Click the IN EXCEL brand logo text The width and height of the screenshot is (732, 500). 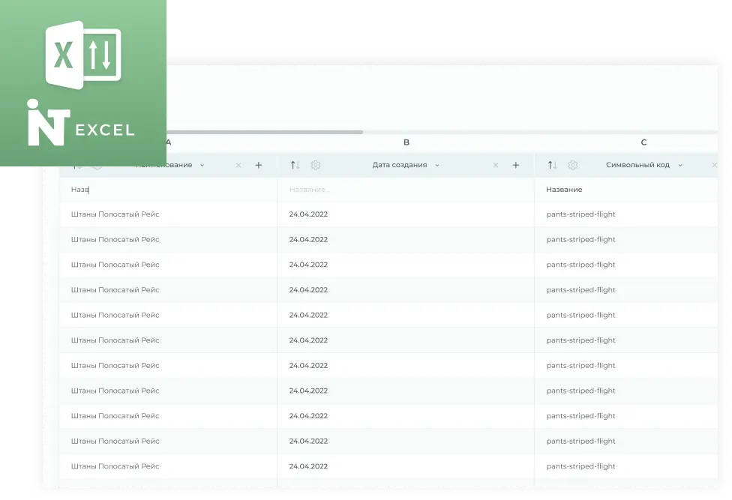(x=81, y=125)
